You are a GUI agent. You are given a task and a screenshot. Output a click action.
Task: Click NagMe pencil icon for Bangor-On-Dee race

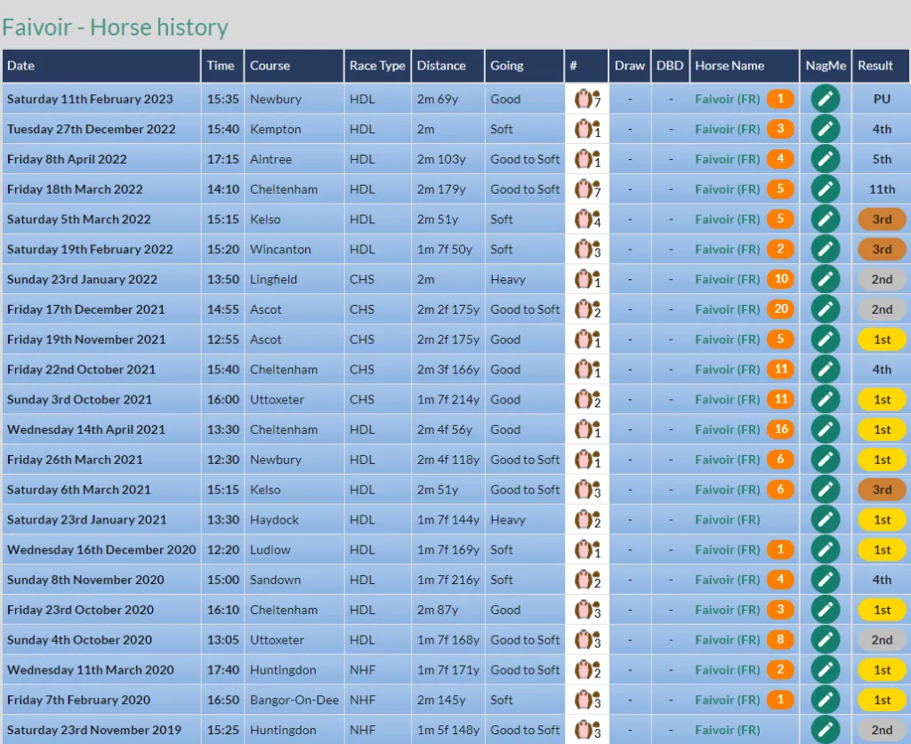[x=825, y=700]
